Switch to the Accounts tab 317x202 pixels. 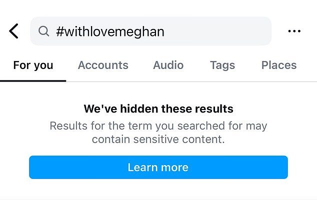point(103,65)
